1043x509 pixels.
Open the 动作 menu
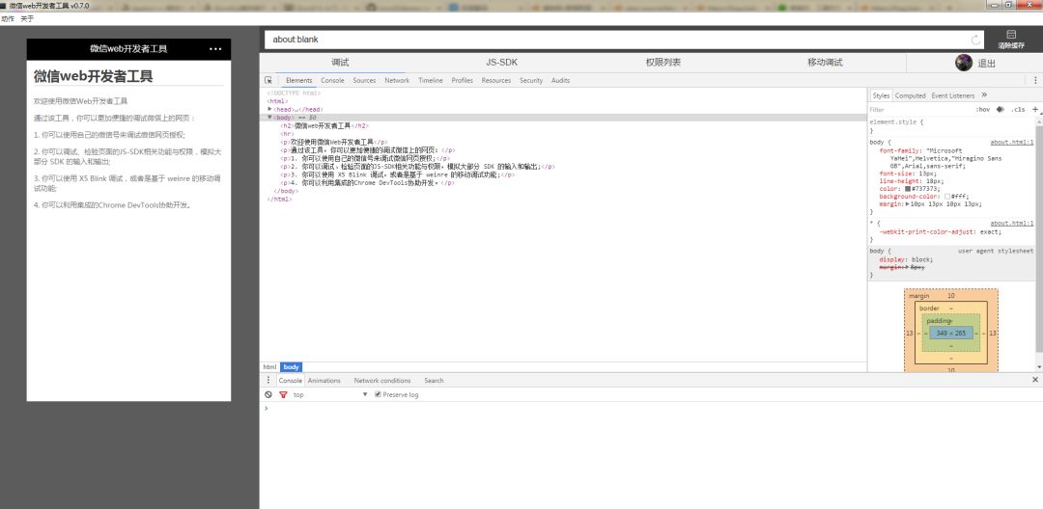point(8,18)
